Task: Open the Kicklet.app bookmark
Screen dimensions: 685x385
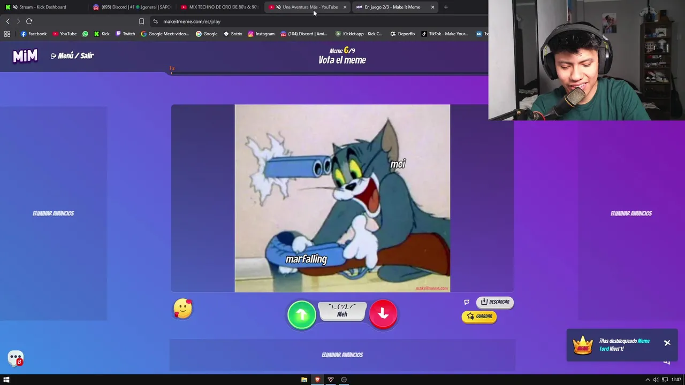Action: (359, 34)
